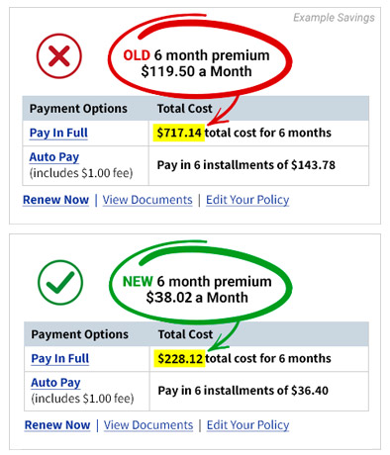This screenshot has width=390, height=455.
Task: Click Renew Now under the old premium
Action: (x=55, y=200)
